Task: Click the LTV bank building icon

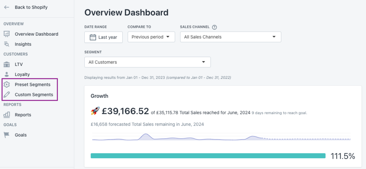Action: pyautogui.click(x=7, y=64)
